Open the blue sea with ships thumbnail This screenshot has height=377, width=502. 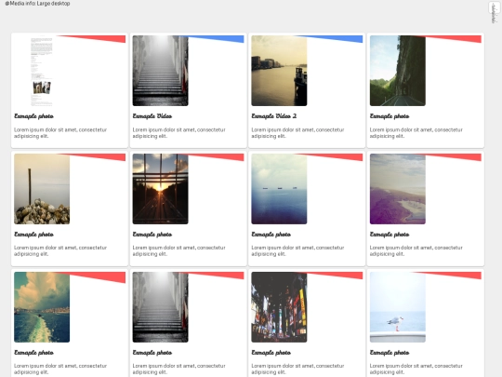point(279,189)
